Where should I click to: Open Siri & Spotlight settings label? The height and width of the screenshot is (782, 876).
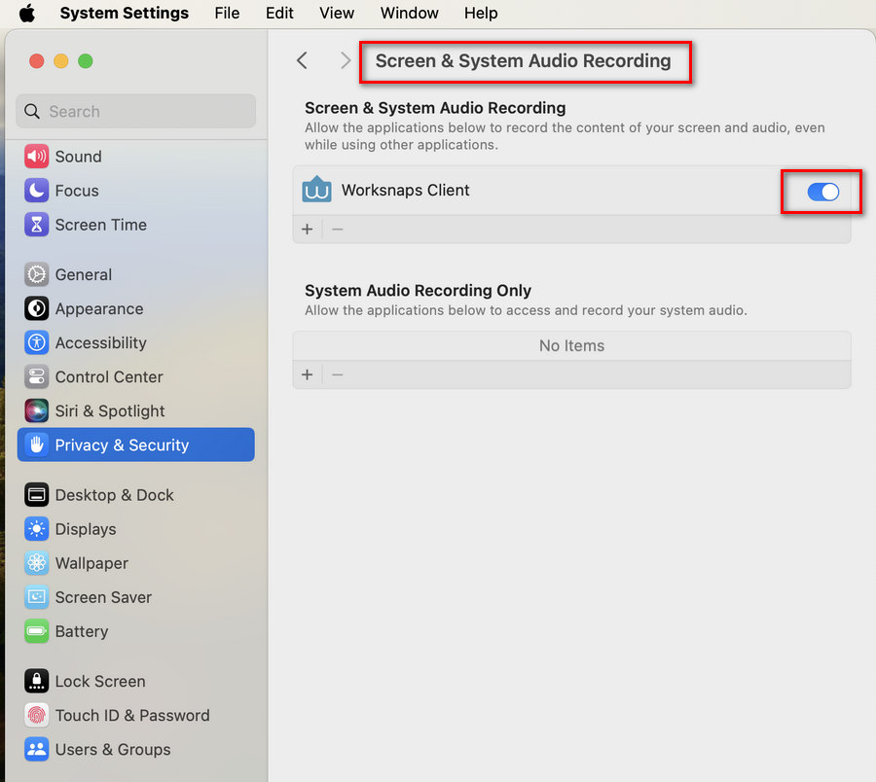110,410
